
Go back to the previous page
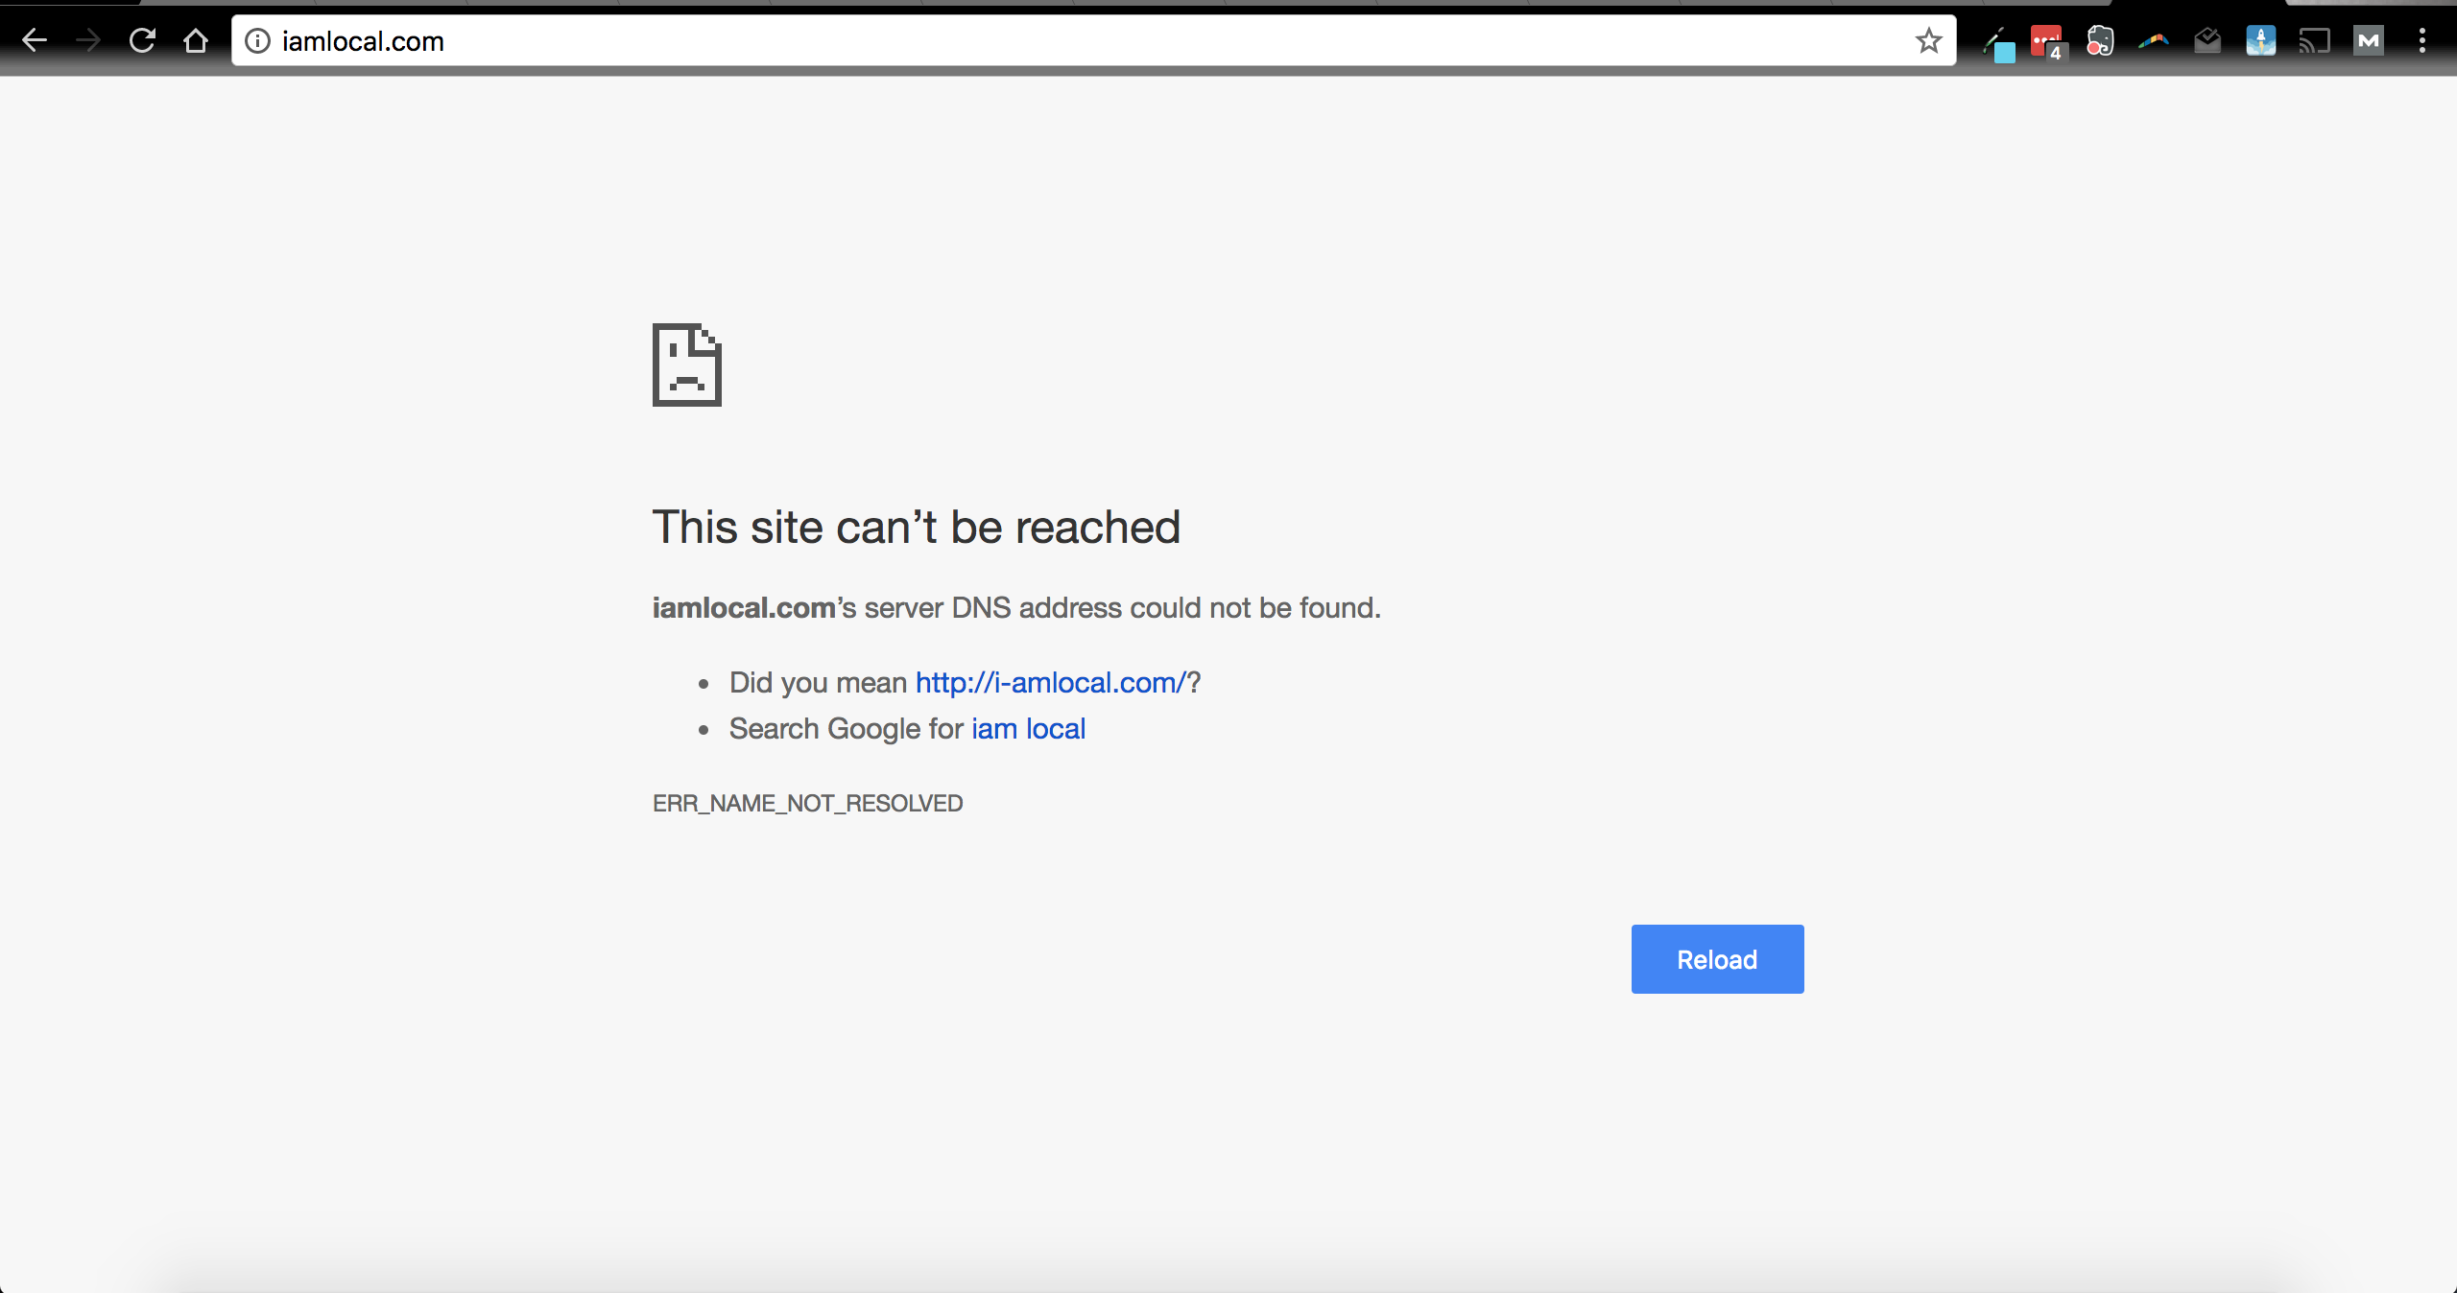[35, 40]
